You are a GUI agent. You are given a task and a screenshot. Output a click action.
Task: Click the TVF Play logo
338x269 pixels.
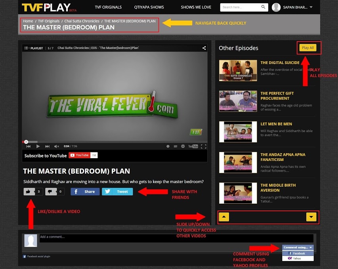[x=49, y=7]
